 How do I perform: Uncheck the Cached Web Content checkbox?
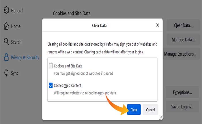click(x=51, y=85)
